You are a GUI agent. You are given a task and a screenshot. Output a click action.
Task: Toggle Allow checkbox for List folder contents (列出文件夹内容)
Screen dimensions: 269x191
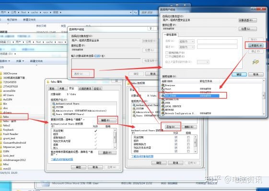click(x=176, y=147)
